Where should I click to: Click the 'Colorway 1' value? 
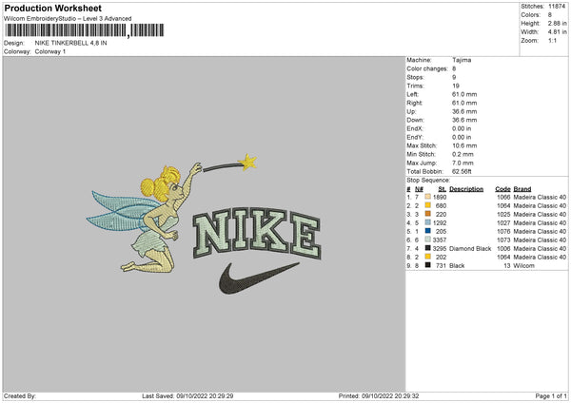50,51
